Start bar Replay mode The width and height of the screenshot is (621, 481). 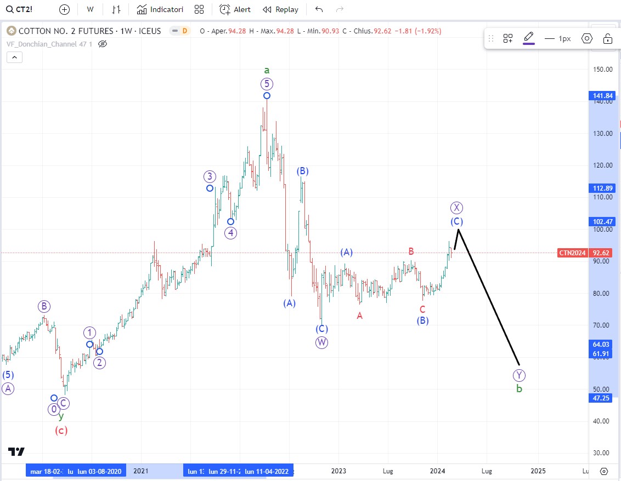click(x=281, y=9)
